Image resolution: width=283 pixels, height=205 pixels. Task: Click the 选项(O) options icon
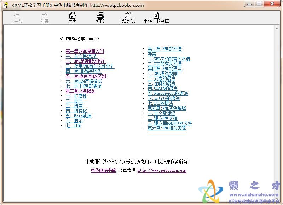point(127,16)
